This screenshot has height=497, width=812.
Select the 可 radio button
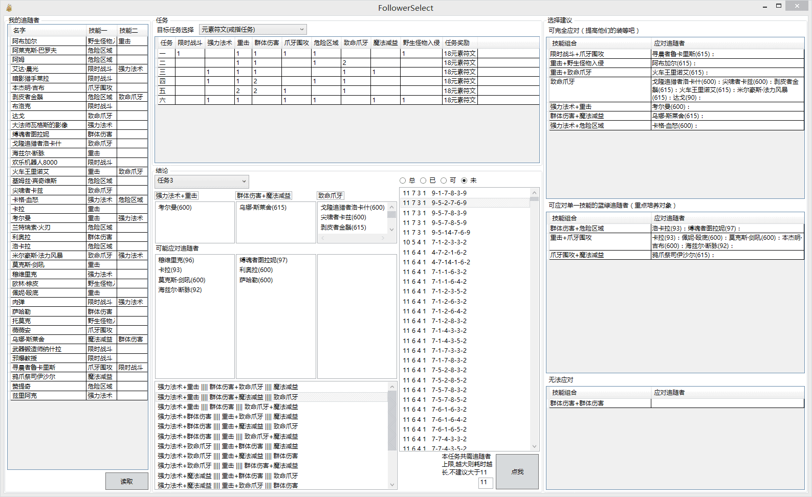pos(444,180)
